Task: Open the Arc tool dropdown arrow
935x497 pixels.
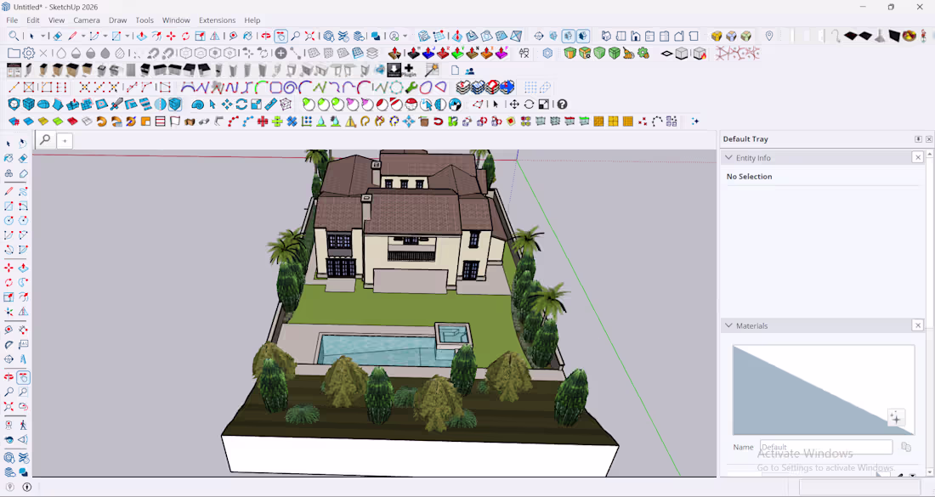Action: click(x=105, y=37)
